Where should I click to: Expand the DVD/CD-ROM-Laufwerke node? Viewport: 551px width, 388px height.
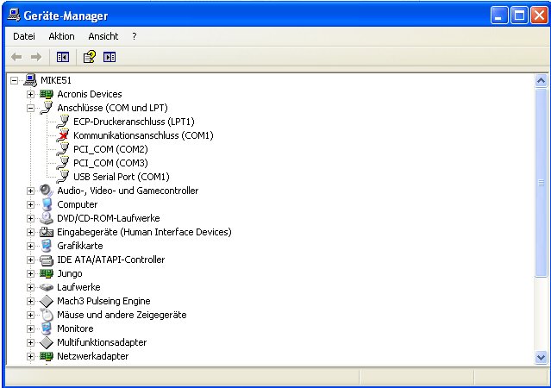coord(30,218)
